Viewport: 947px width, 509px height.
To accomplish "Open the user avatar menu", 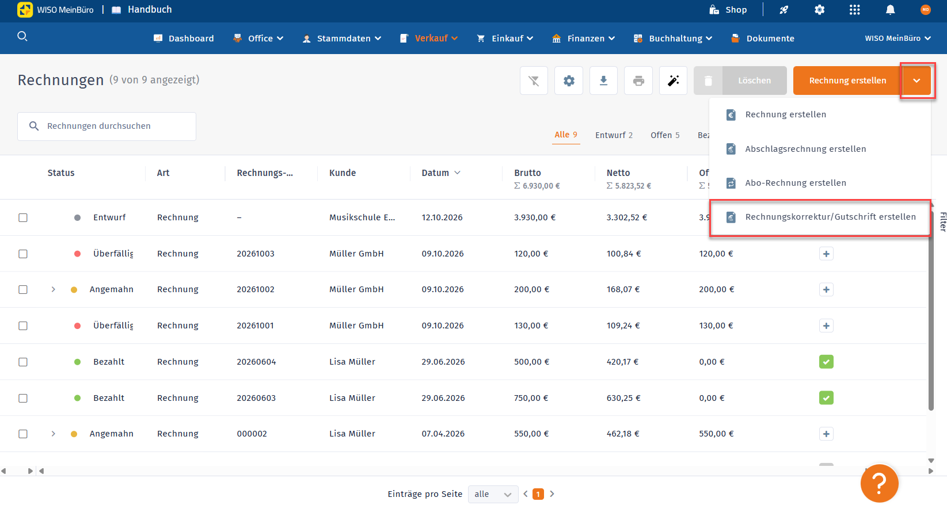I will pos(926,10).
